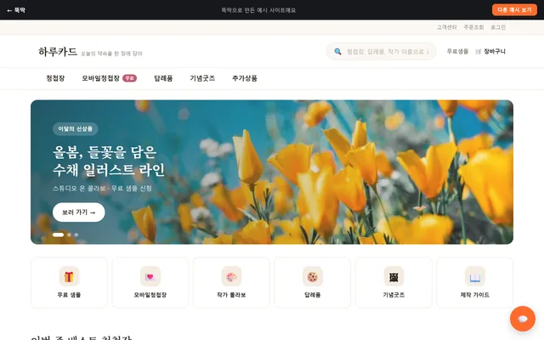Click the 무료 badge next to 모바일청첩장
The height and width of the screenshot is (340, 544).
(129, 78)
